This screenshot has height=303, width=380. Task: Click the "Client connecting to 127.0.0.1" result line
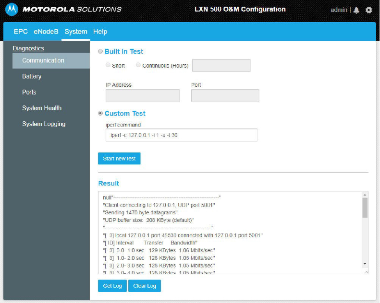click(159, 205)
